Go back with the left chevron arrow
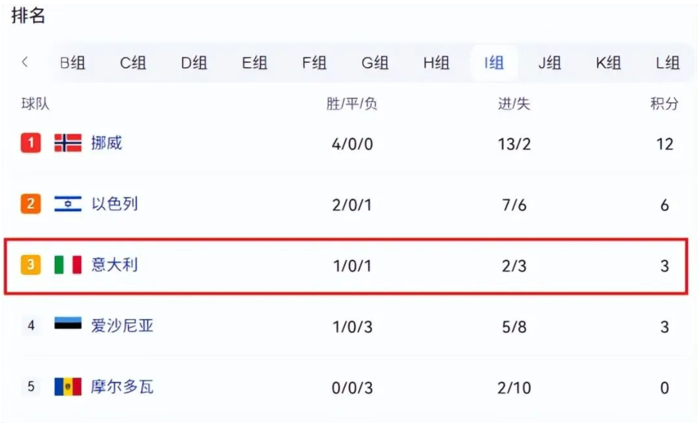 coord(25,63)
